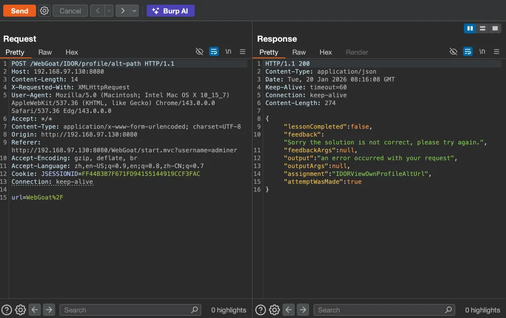Click "attemptWasMade":true in response

323,182
